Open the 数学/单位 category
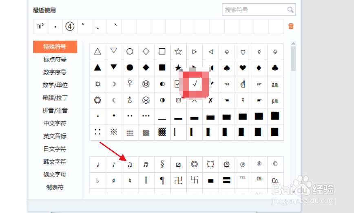This screenshot has width=354, height=213. tap(55, 85)
